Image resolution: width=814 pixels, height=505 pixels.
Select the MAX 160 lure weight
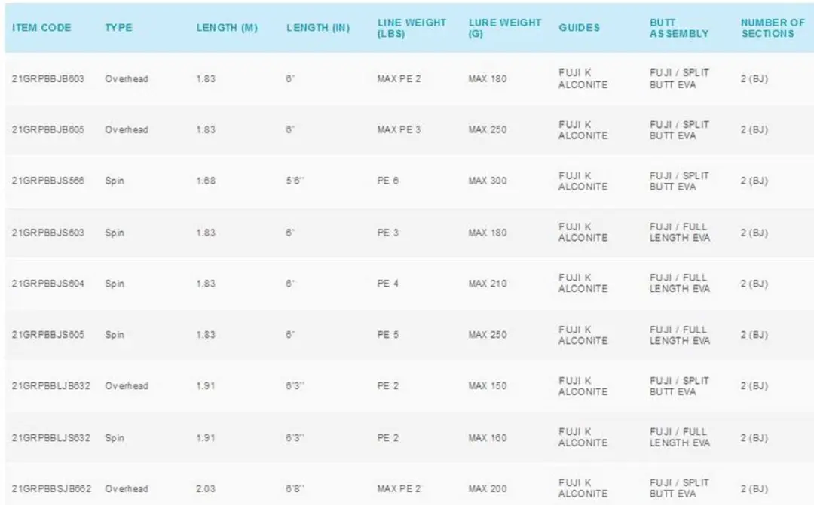(488, 437)
